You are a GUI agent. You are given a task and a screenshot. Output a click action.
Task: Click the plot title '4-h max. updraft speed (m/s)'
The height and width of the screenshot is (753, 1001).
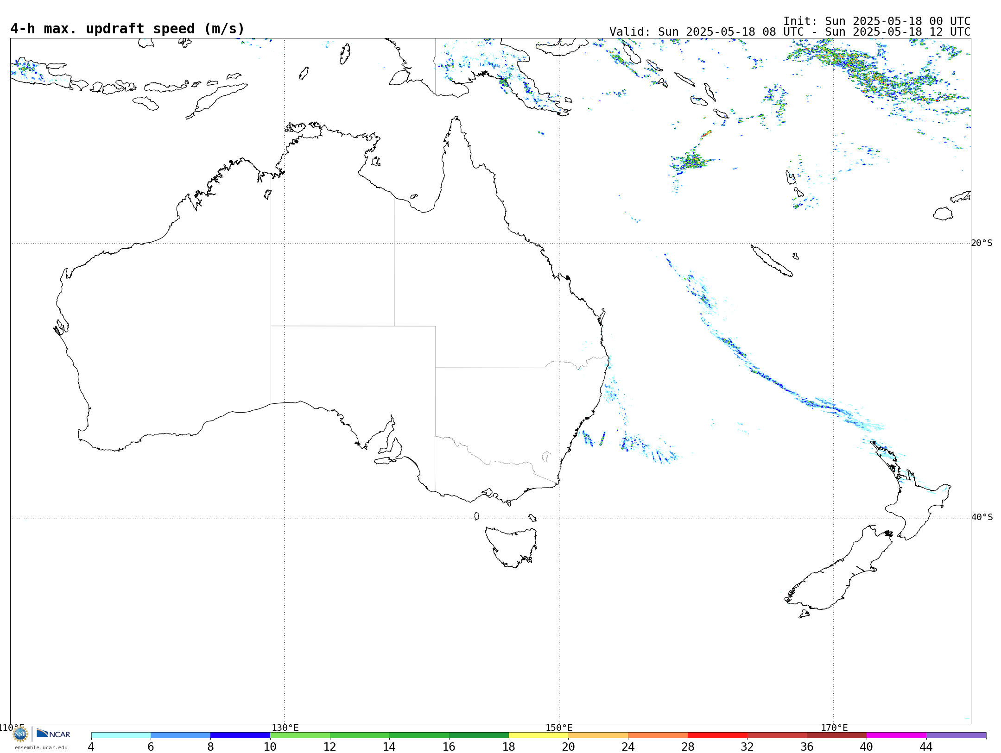(x=127, y=29)
